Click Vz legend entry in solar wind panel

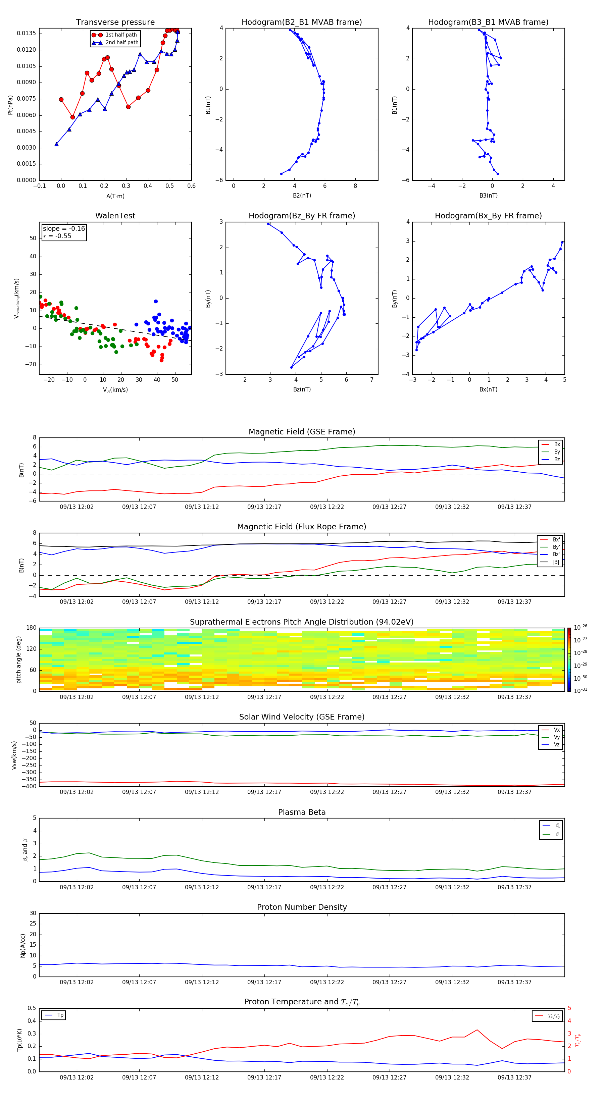[551, 745]
